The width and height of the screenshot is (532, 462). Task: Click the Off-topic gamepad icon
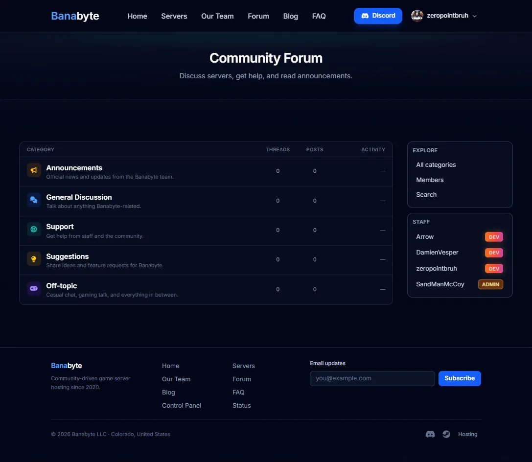[x=34, y=288]
